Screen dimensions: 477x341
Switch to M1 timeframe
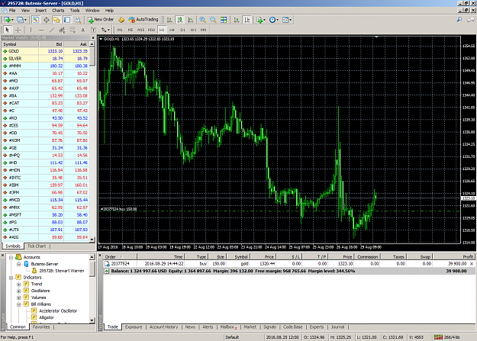(120, 30)
